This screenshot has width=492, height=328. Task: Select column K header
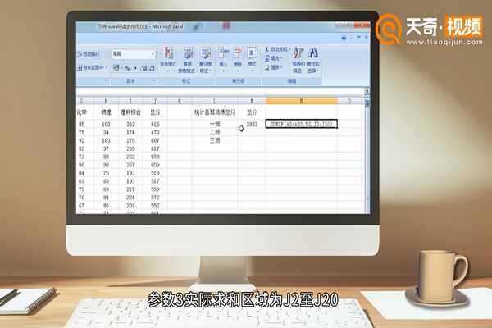point(180,101)
